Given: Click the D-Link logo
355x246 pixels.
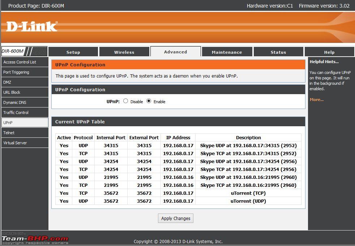Looking at the screenshot, I should tap(32, 26).
